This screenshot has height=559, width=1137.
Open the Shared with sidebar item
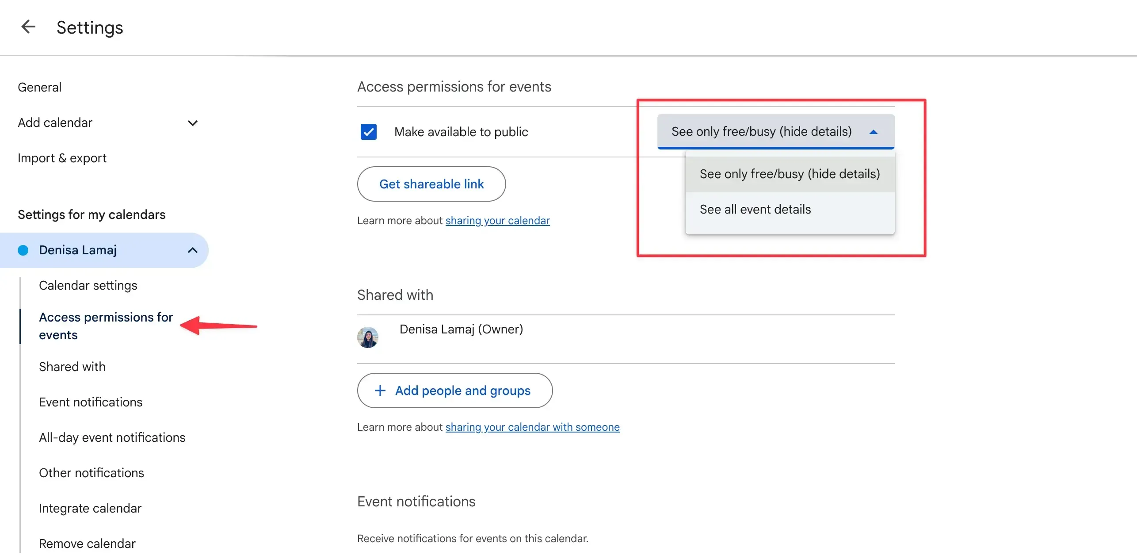(x=72, y=366)
